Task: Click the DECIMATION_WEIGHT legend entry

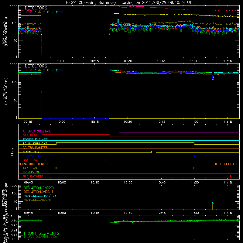Action: pyautogui.click(x=39, y=192)
